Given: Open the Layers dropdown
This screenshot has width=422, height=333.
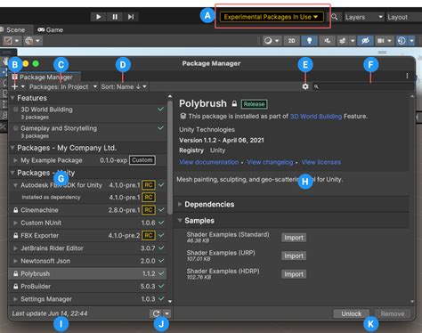Looking at the screenshot, I should [363, 17].
